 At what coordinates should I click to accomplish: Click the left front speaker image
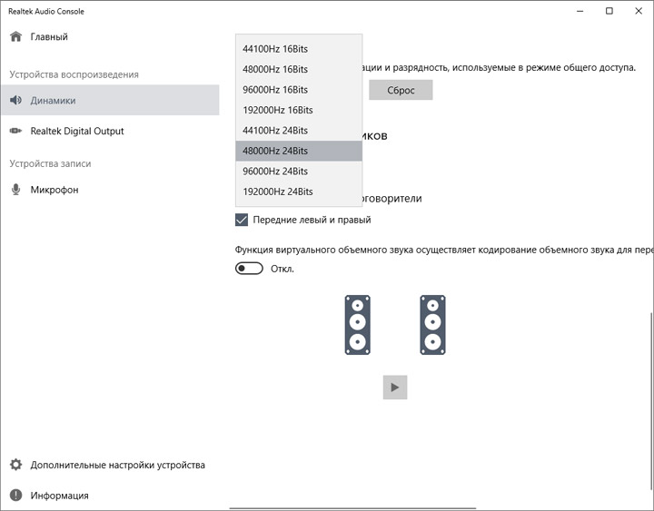click(357, 325)
